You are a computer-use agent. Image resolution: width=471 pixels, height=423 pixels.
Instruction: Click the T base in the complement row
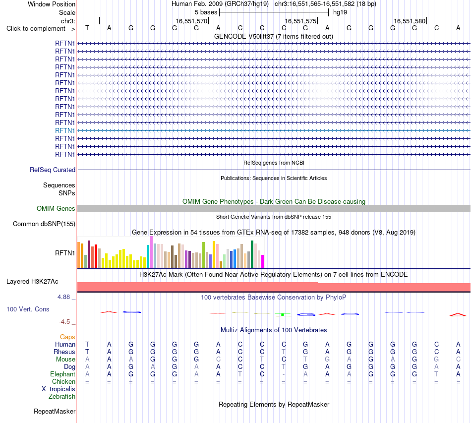point(87,28)
